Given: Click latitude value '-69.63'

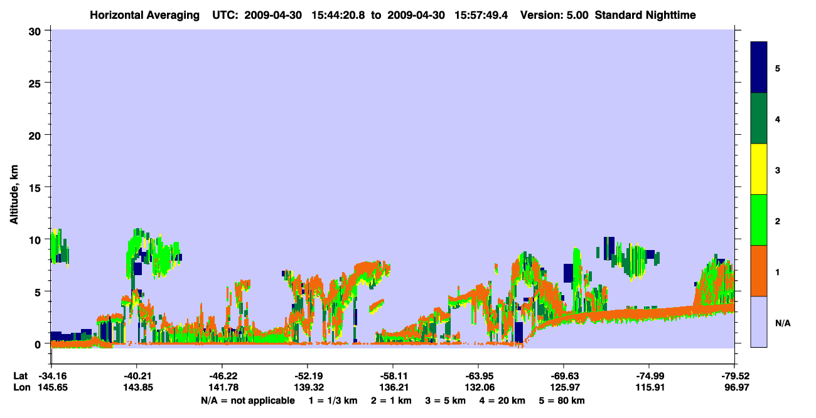Looking at the screenshot, I should pyautogui.click(x=564, y=376).
